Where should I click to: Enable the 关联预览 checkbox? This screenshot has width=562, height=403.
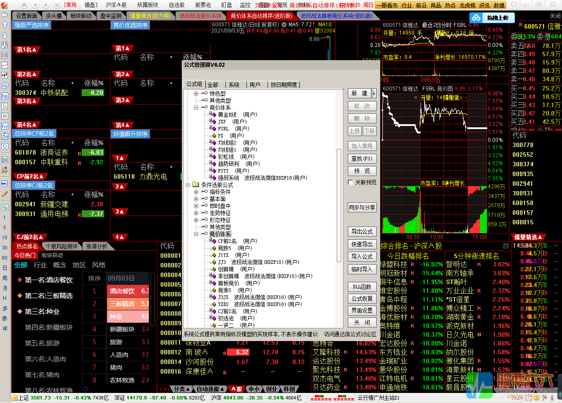tap(351, 182)
